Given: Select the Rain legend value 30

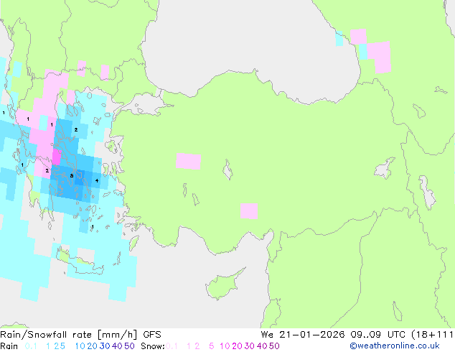Looking at the screenshot, I should [x=105, y=346].
